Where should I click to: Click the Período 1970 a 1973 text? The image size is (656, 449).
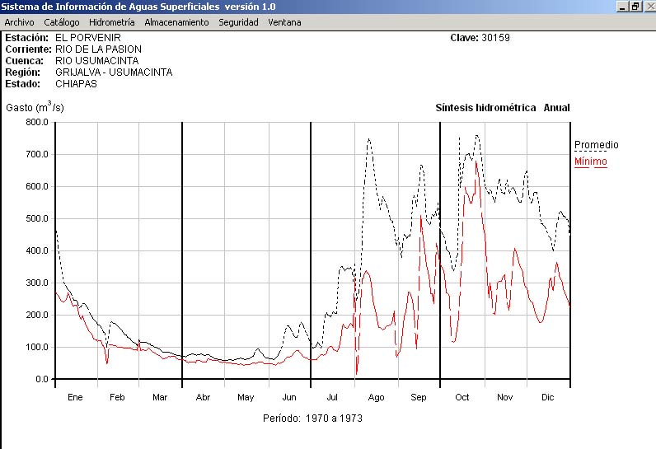click(312, 419)
